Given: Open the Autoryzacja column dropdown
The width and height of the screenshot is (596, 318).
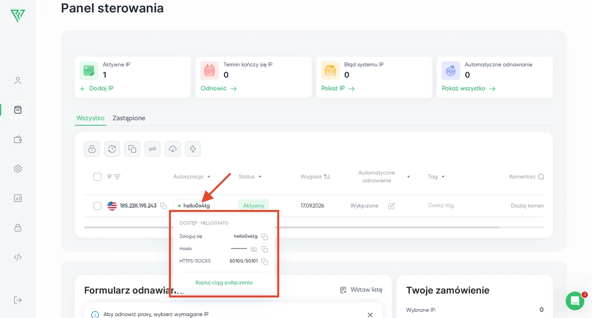Looking at the screenshot, I should click(x=209, y=177).
